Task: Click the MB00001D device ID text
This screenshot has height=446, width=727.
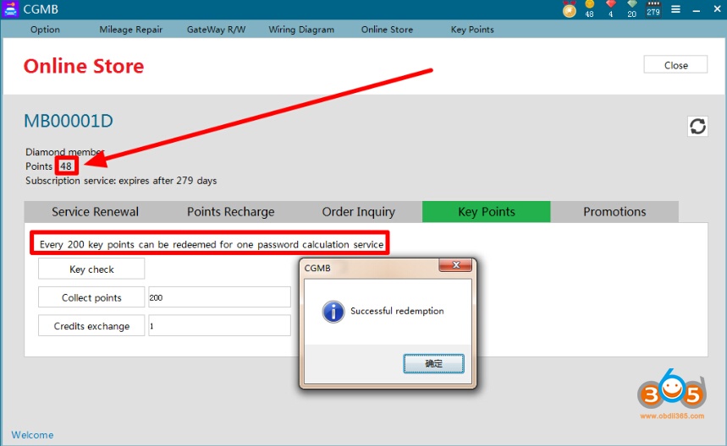Action: coord(69,121)
